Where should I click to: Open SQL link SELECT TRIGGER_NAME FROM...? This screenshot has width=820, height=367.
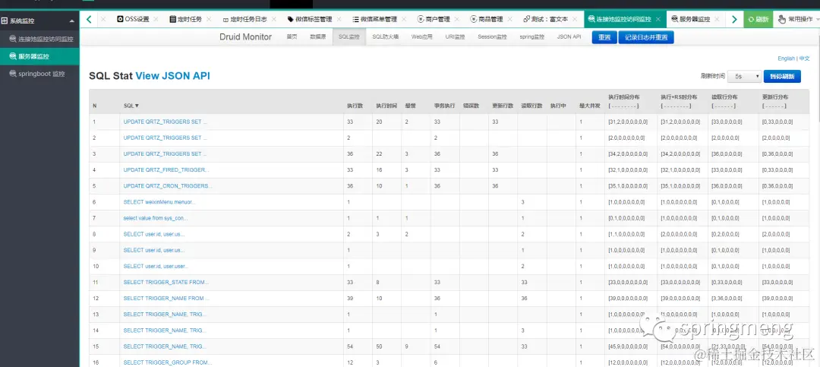(x=166, y=299)
